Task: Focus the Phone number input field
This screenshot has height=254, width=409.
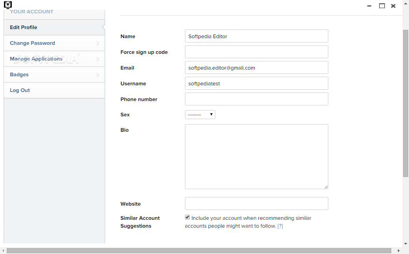Action: tap(256, 99)
